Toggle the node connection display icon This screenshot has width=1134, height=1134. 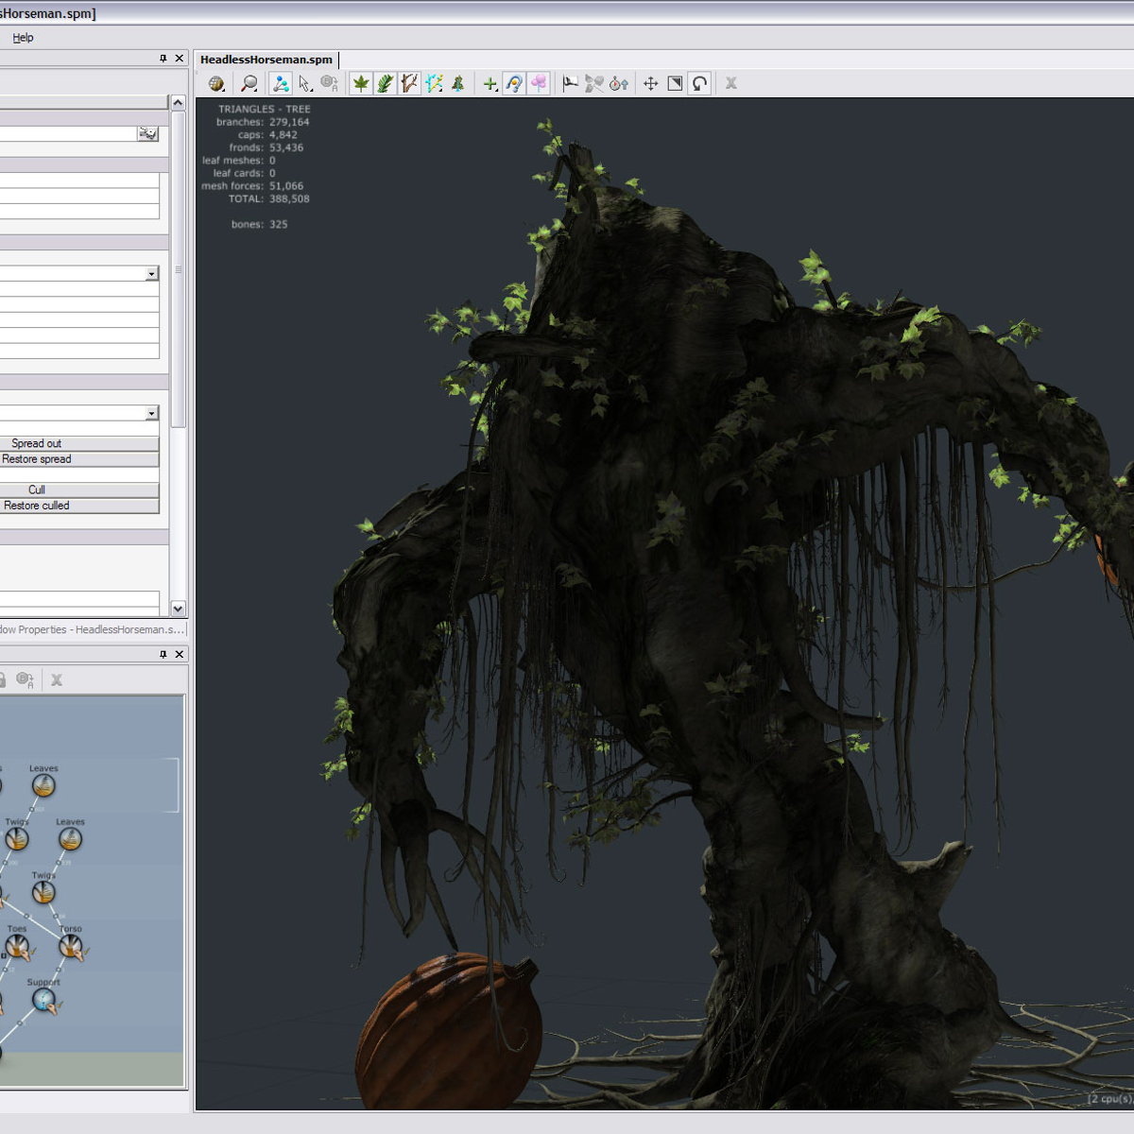281,83
